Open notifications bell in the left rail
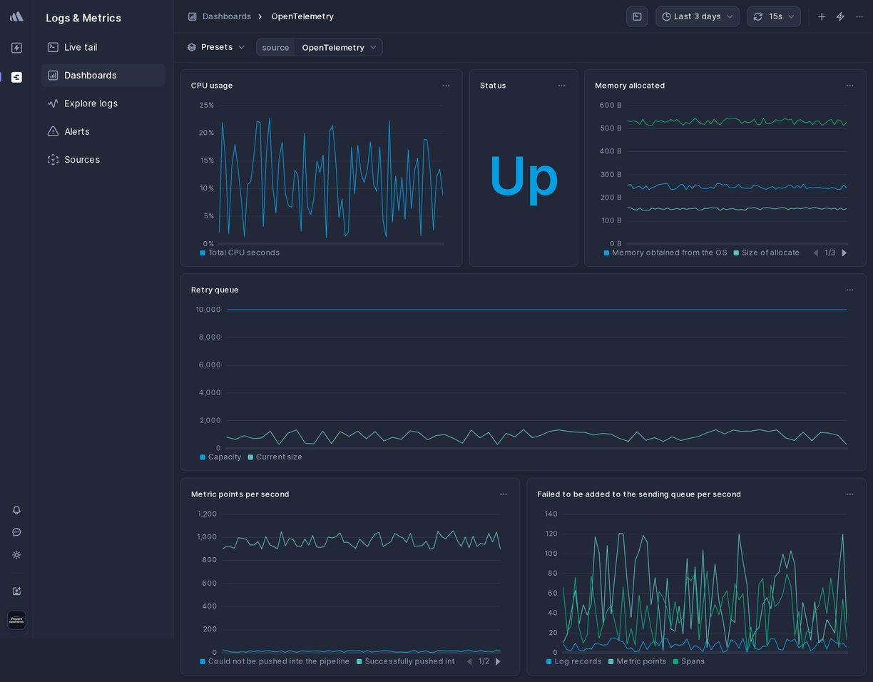 [x=16, y=510]
